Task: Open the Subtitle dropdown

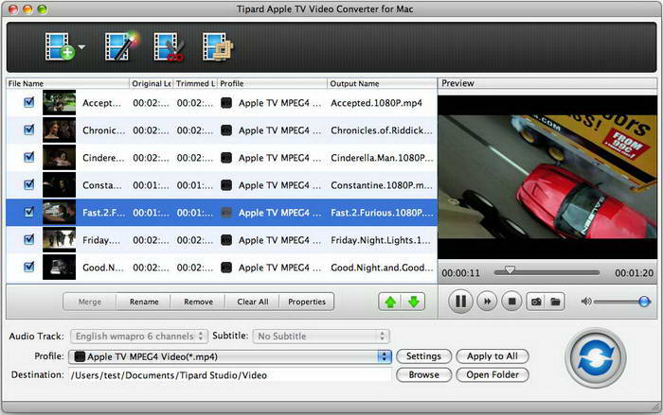Action: click(x=321, y=337)
